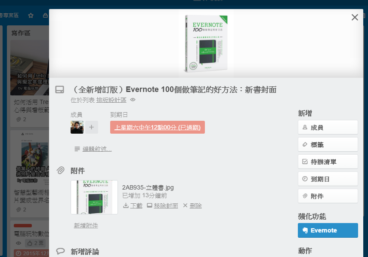Open the 2AB935 attachment thumbnail

click(x=94, y=197)
